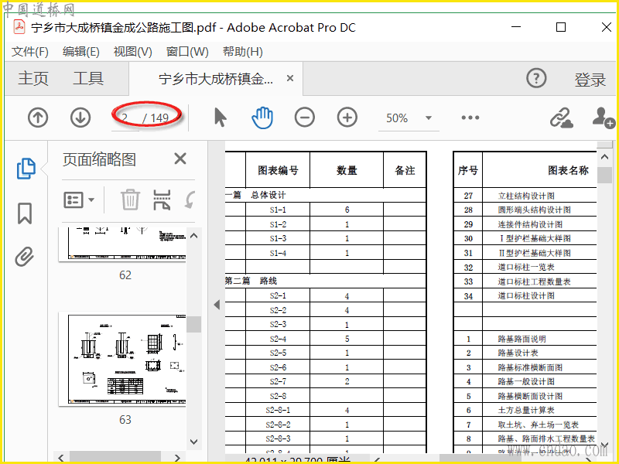Viewport: 619px width, 464px height.
Task: Click the 第二篇 路线 section heading
Action: coord(251,281)
